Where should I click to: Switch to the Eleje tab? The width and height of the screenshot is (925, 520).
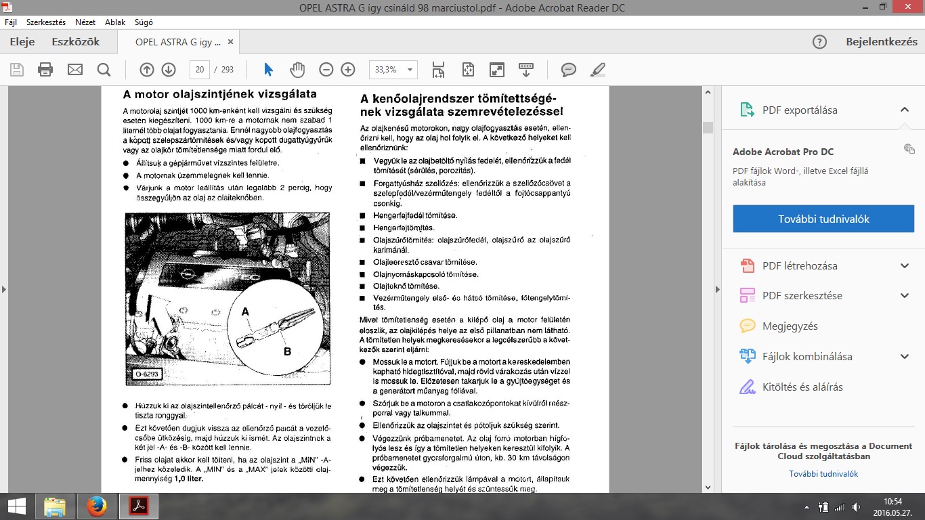pos(22,42)
